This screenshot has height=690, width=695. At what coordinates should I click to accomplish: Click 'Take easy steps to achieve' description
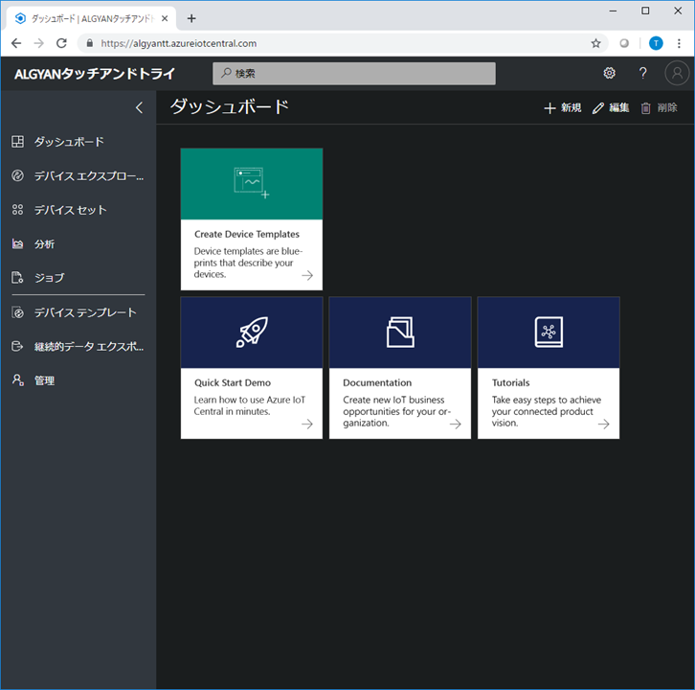coord(546,411)
